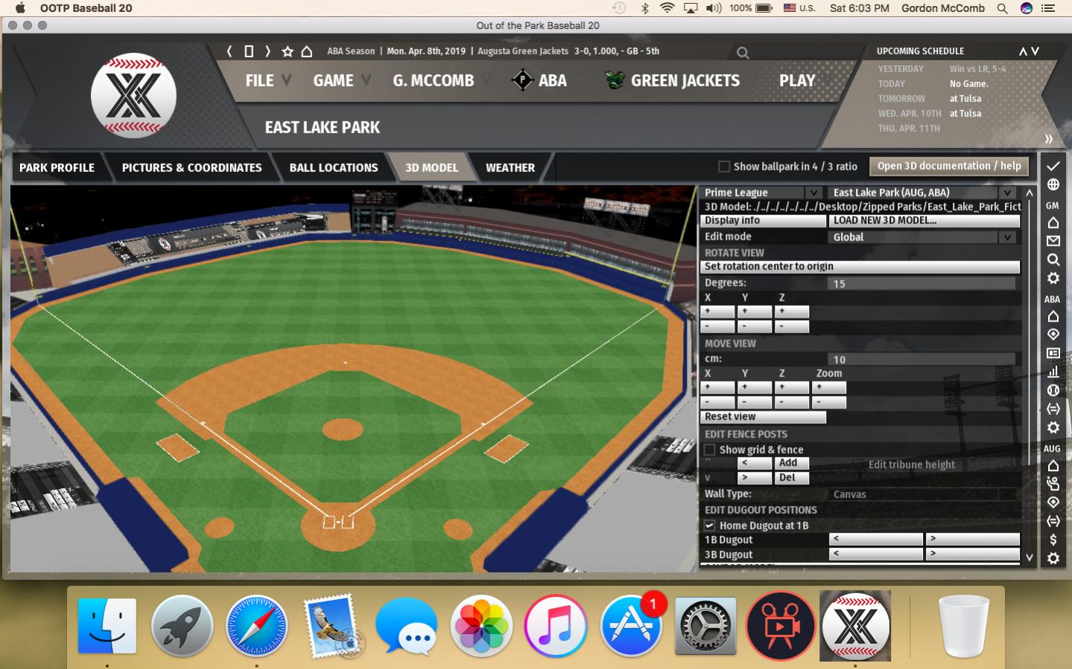Open the ABA league home icon
This screenshot has height=669, width=1072.
[x=1053, y=316]
